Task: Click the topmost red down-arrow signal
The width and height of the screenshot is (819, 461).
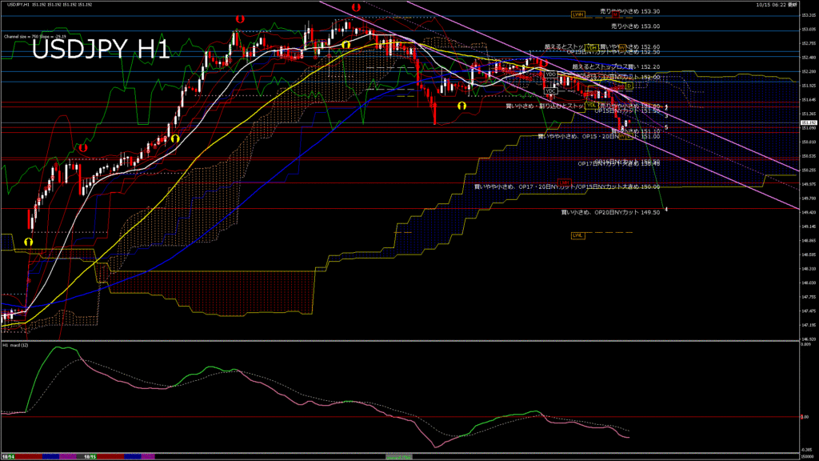Action: pos(355,7)
